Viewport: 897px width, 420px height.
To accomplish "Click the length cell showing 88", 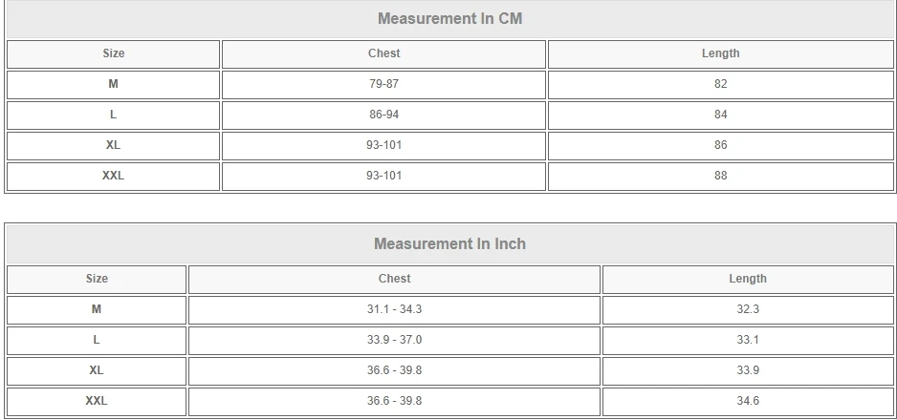I will pos(720,176).
